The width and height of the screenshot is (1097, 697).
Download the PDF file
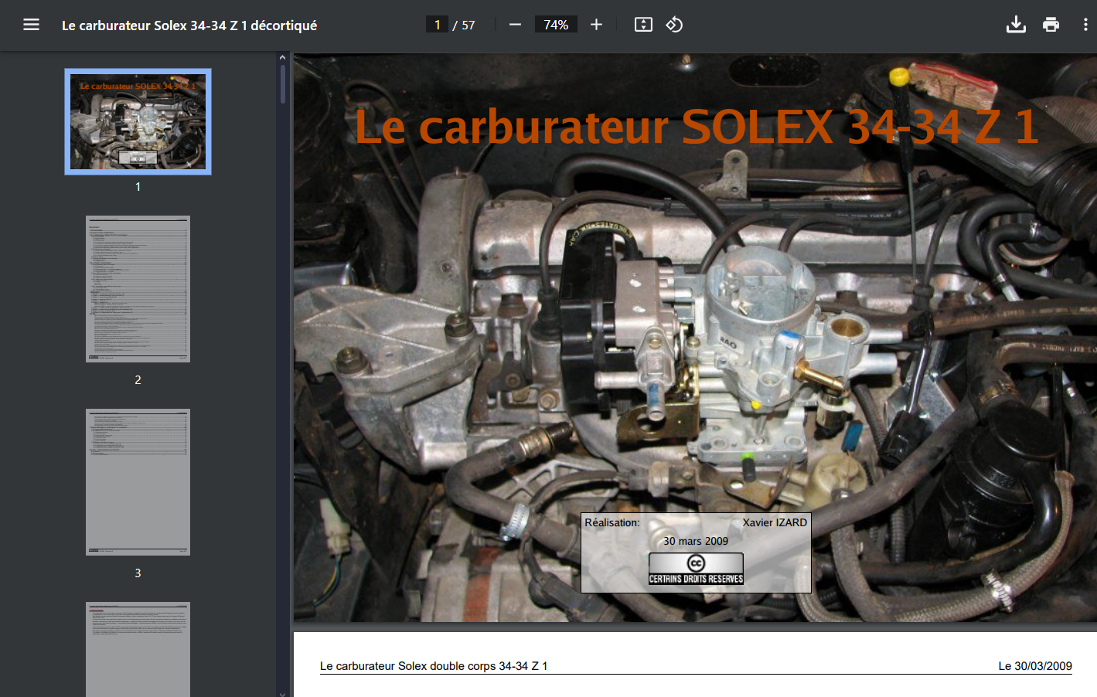point(1016,25)
